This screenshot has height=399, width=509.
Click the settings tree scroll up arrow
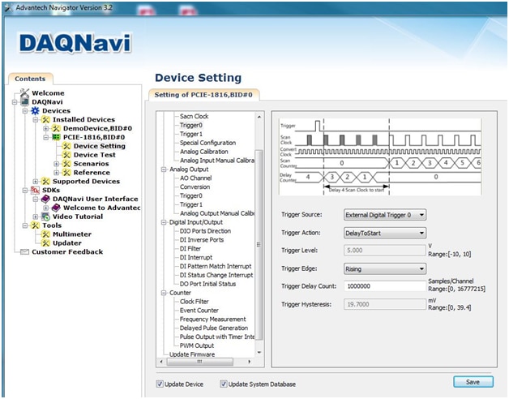pyautogui.click(x=259, y=116)
